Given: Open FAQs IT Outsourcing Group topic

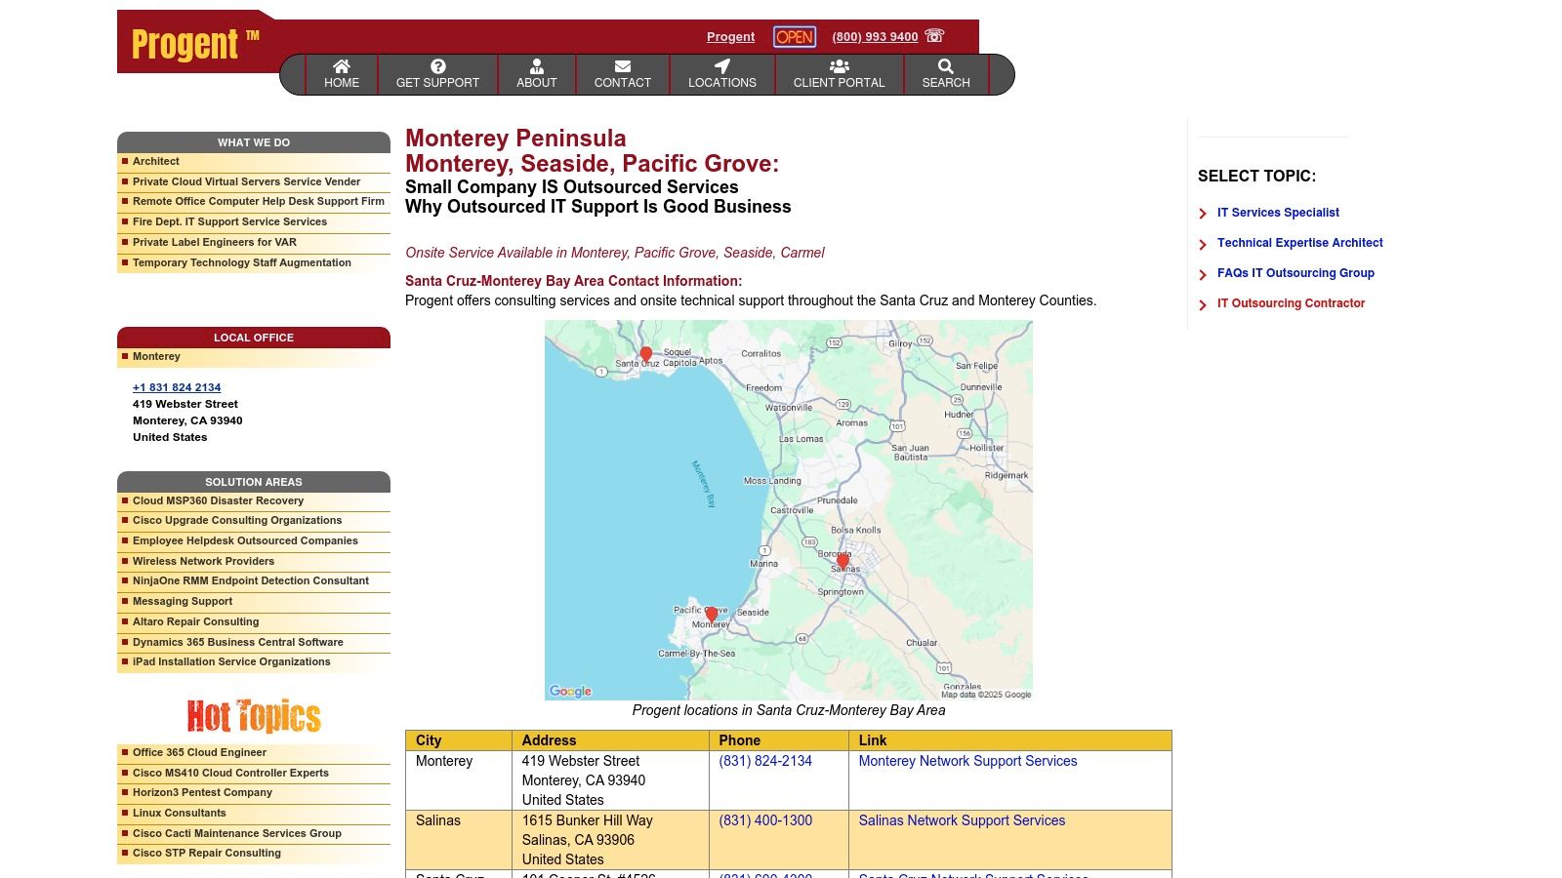Looking at the screenshot, I should pyautogui.click(x=1295, y=273).
